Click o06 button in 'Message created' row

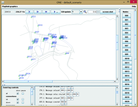[x=62, y=102]
